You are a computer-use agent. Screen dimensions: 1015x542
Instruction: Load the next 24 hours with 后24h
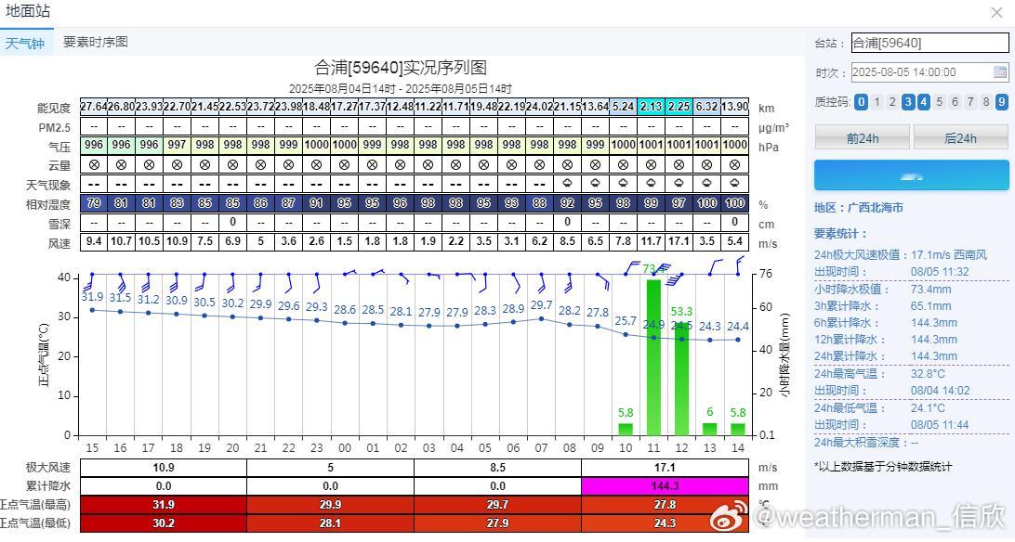point(961,138)
